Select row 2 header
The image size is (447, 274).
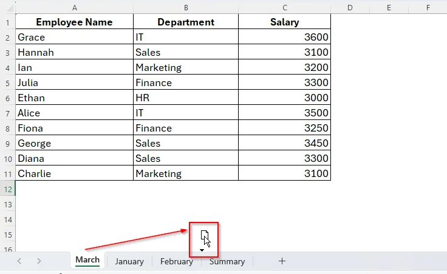click(x=8, y=37)
